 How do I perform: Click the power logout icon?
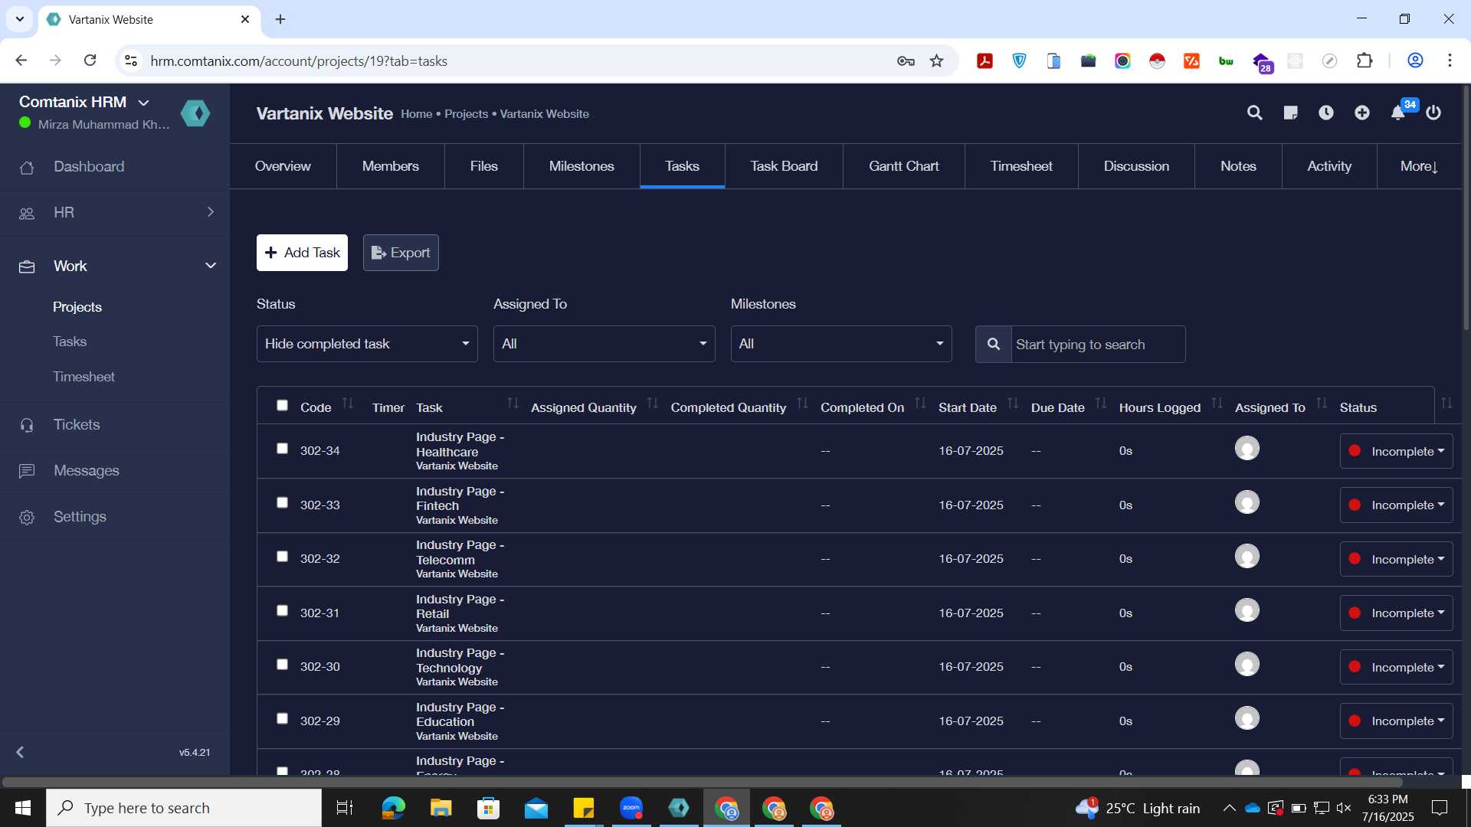pyautogui.click(x=1433, y=113)
